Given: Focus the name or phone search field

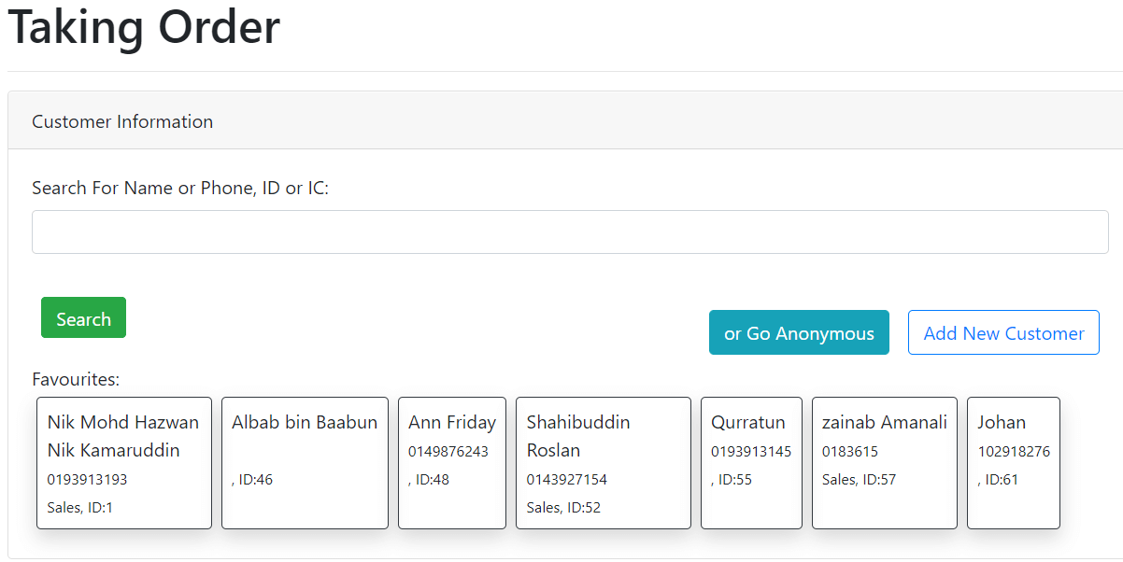Looking at the screenshot, I should tap(570, 232).
